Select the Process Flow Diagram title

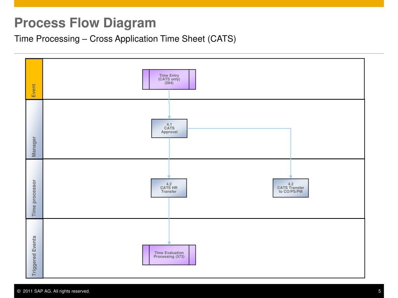[x=85, y=23]
